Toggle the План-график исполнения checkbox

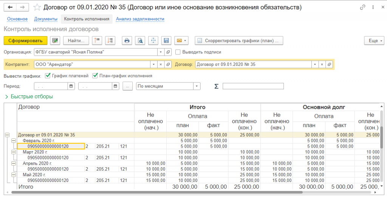(95, 76)
